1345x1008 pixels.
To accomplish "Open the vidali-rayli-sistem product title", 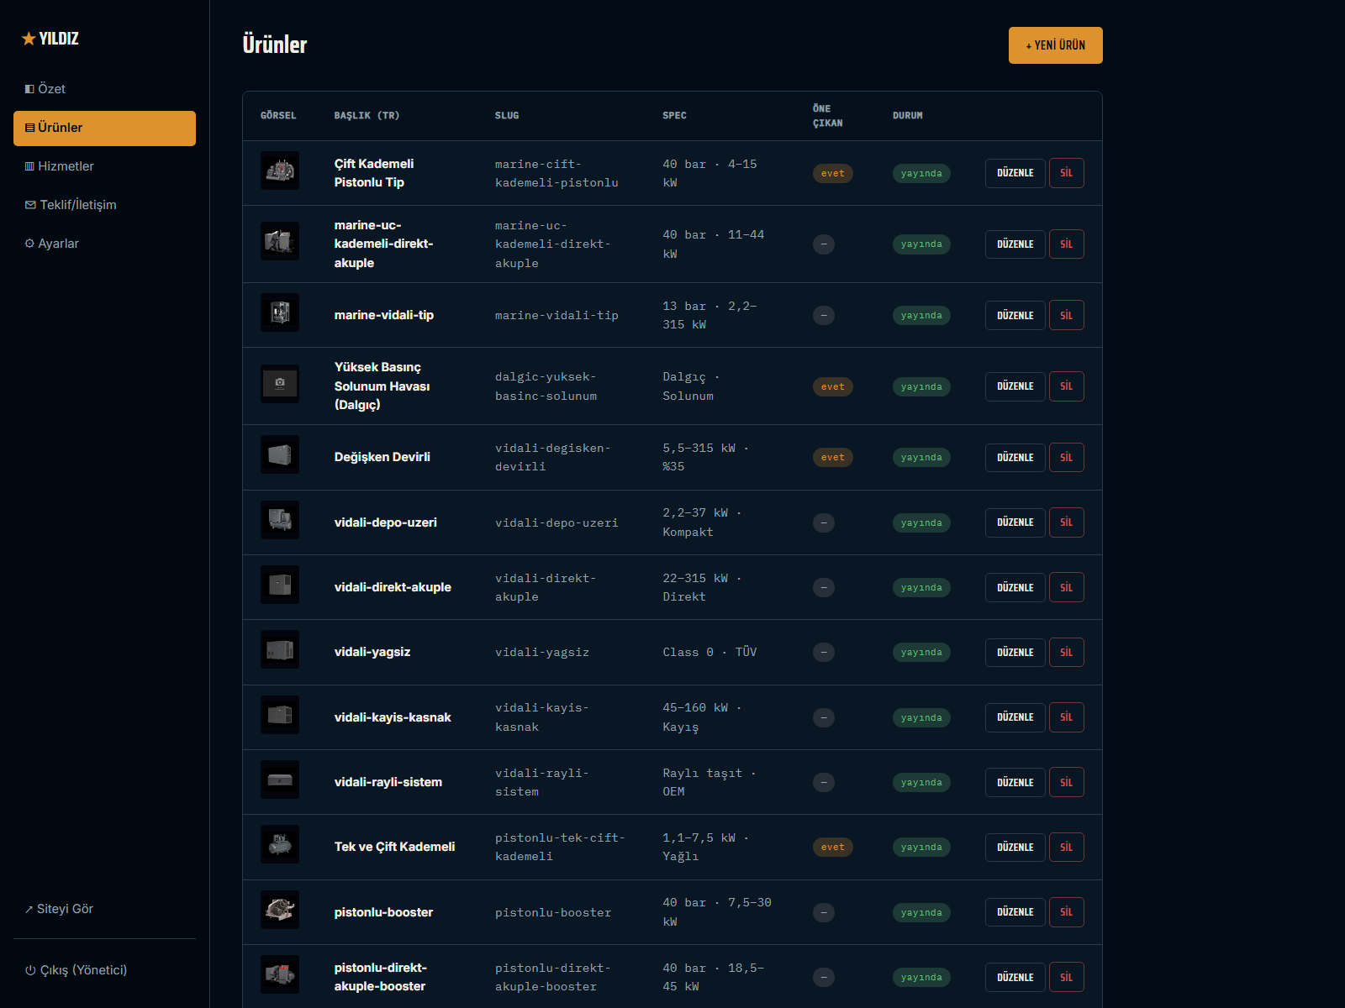I will pyautogui.click(x=388, y=782).
